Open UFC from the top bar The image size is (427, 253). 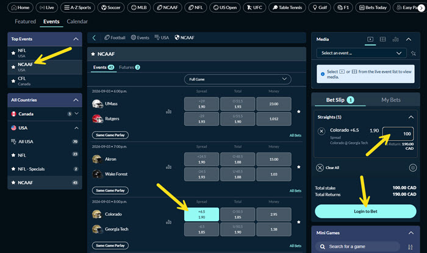pyautogui.click(x=254, y=7)
